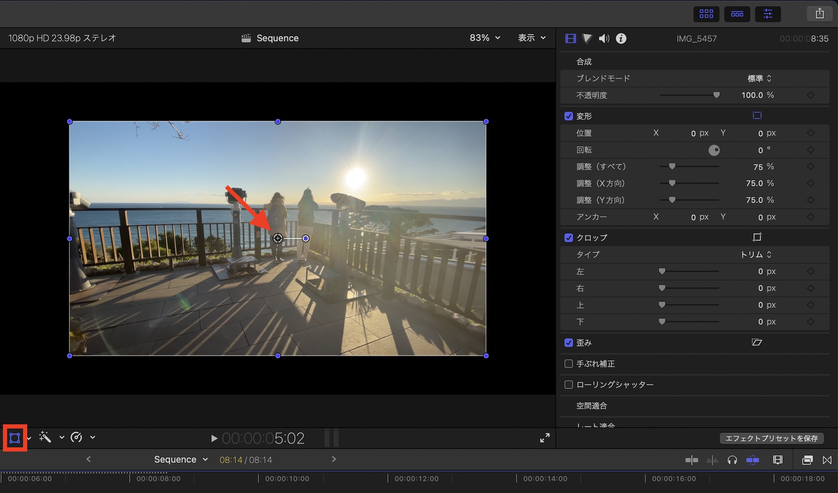
Task: Open the share export icon
Action: coord(820,14)
